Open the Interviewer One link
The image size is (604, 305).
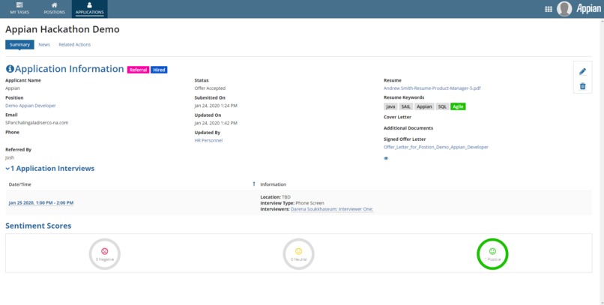[x=356, y=209]
